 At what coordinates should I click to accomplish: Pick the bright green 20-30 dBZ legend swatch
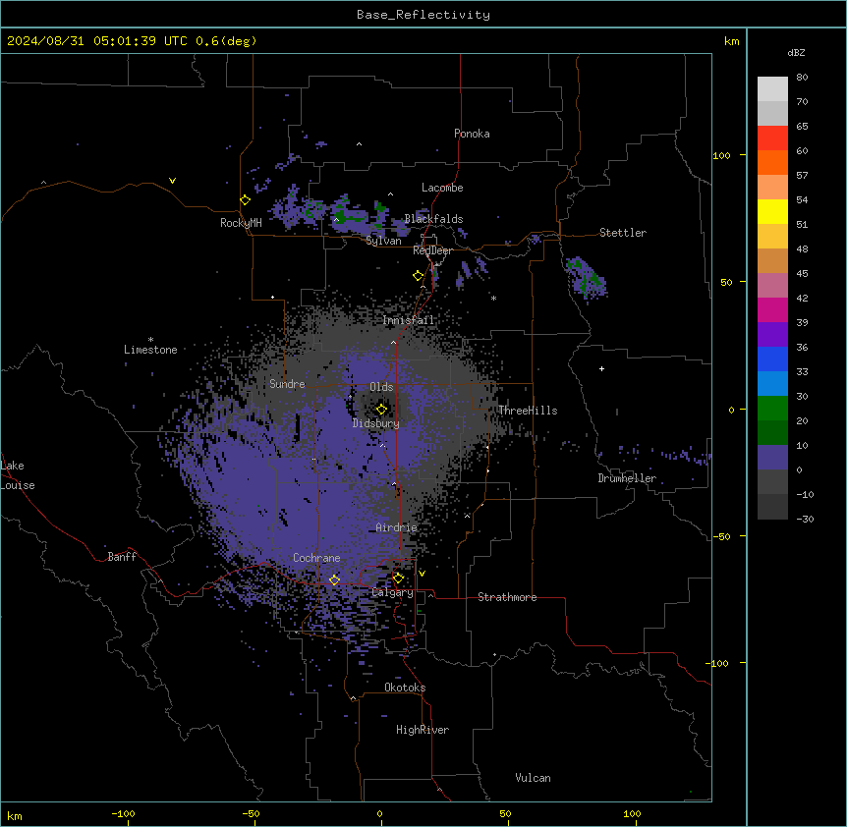point(772,409)
